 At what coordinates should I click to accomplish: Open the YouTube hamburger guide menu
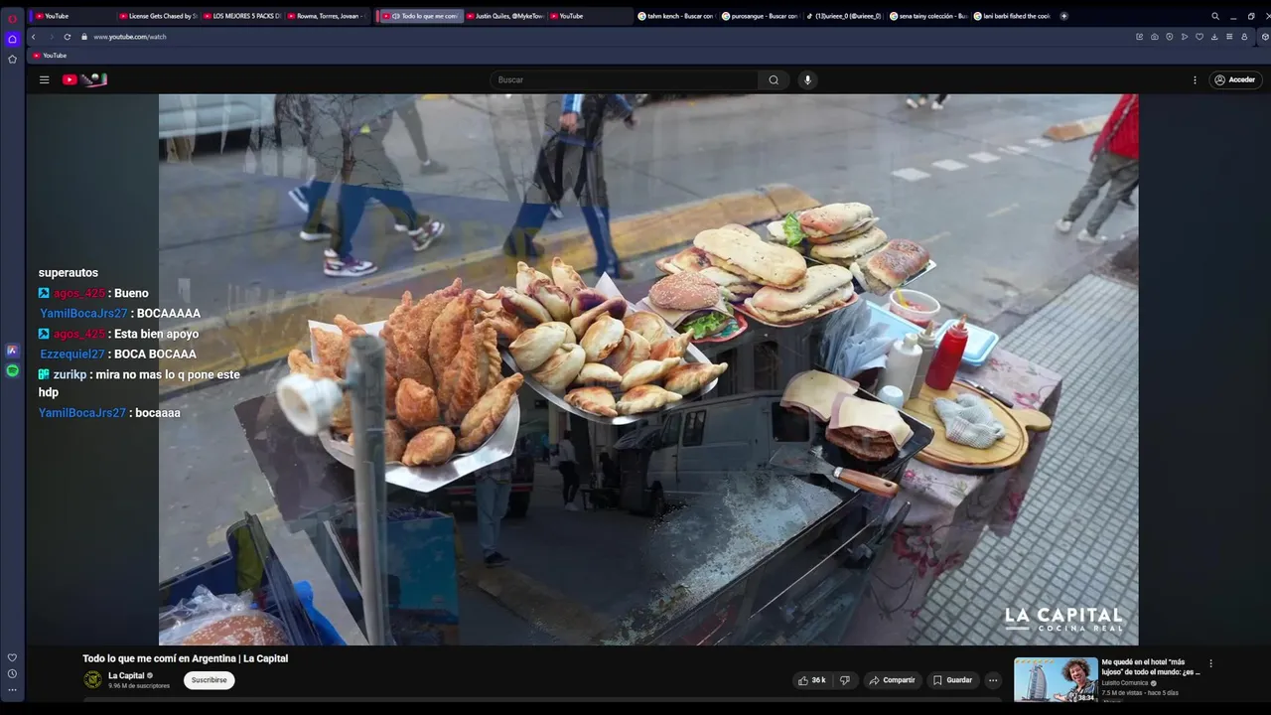point(44,79)
